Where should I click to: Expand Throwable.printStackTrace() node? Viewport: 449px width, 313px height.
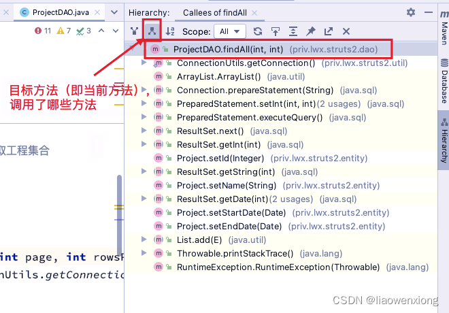pyautogui.click(x=144, y=253)
